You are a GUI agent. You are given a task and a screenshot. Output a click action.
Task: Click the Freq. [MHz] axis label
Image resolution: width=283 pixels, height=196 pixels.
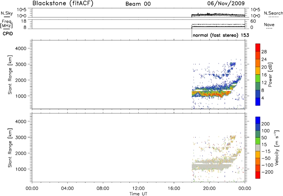(x=6, y=24)
